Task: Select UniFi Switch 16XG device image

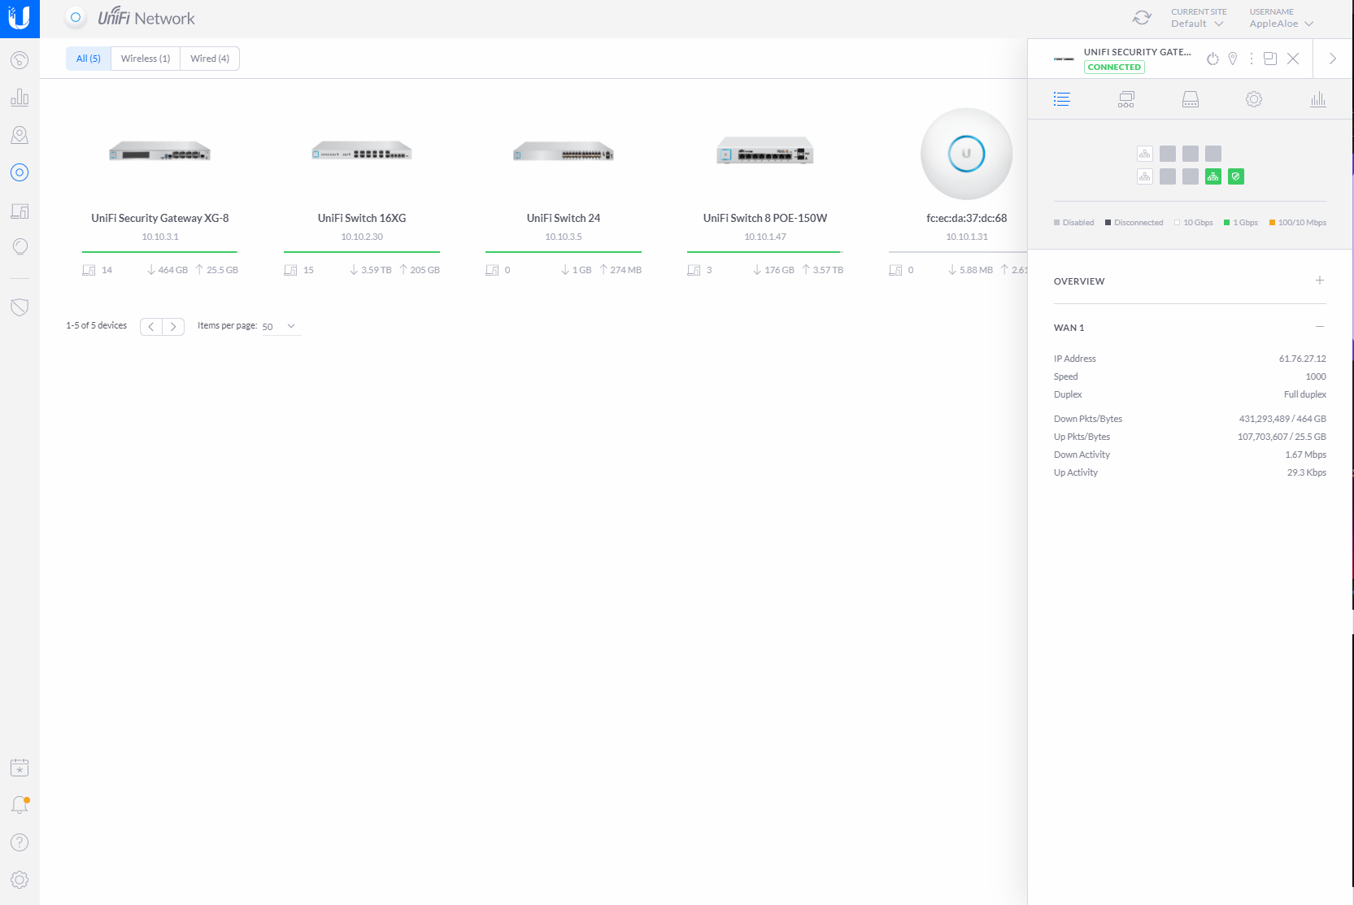Action: pos(362,152)
